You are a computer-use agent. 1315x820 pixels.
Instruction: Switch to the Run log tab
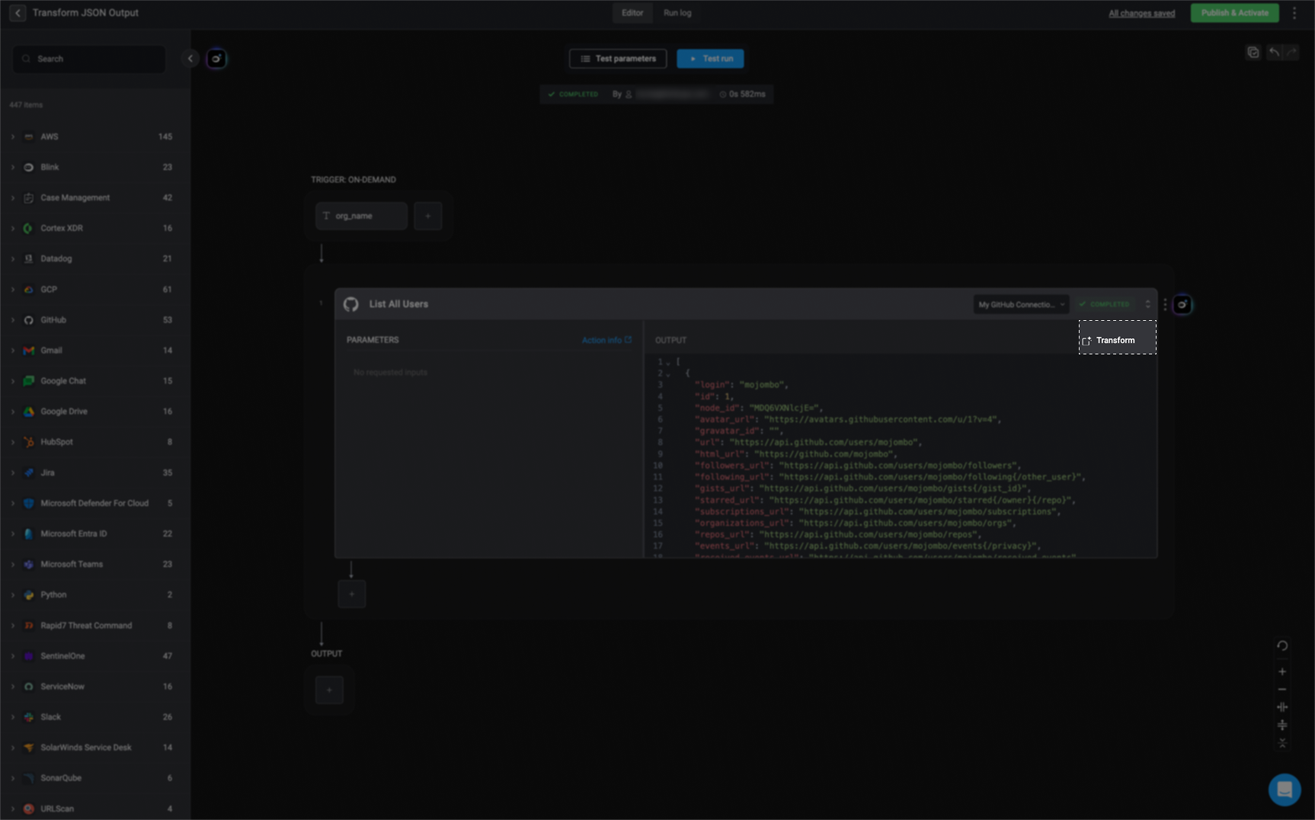click(677, 13)
